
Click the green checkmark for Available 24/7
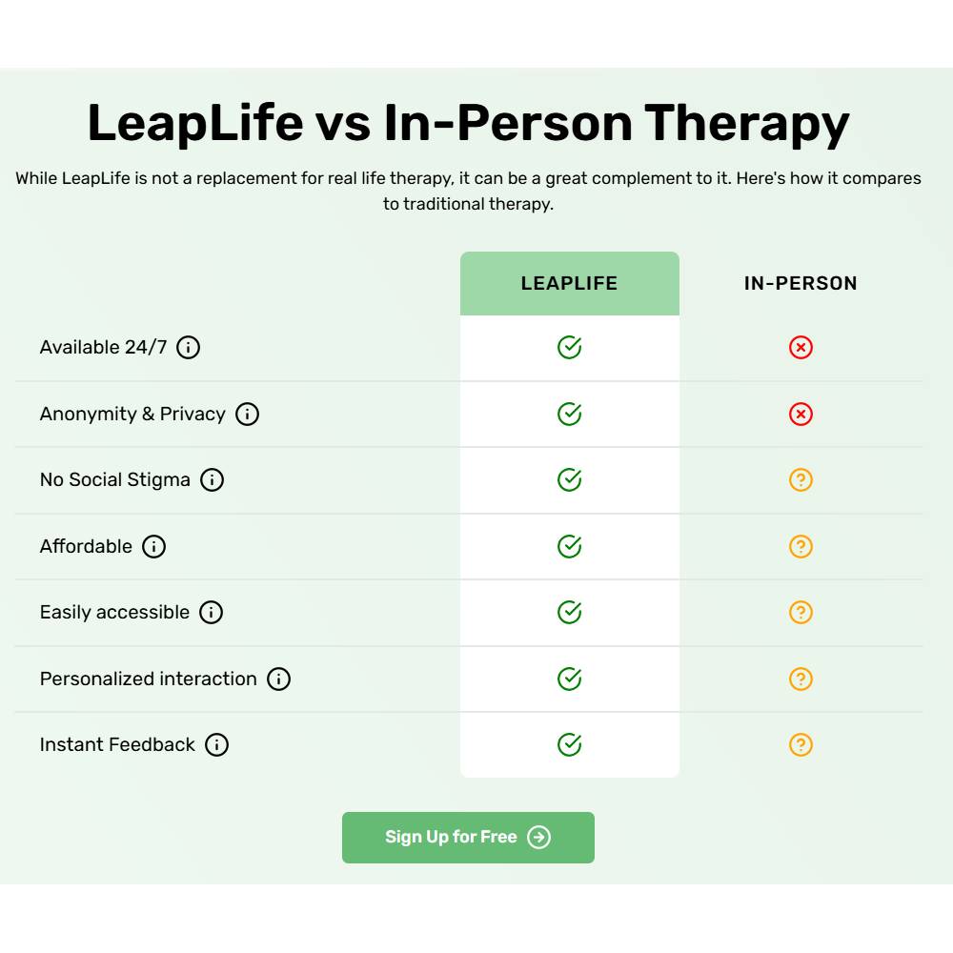coord(569,347)
